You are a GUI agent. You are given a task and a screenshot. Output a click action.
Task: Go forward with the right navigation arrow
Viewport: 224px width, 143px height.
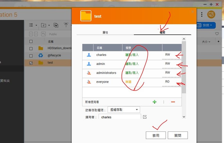point(36,34)
